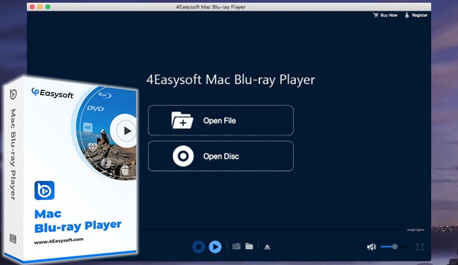Viewport: 458px width, 265px height.
Task: Click the www.4Easysoft.com text on box
Action: pyautogui.click(x=59, y=241)
